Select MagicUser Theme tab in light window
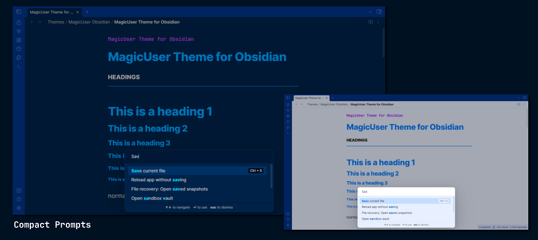The height and width of the screenshot is (240, 538). tap(311, 98)
